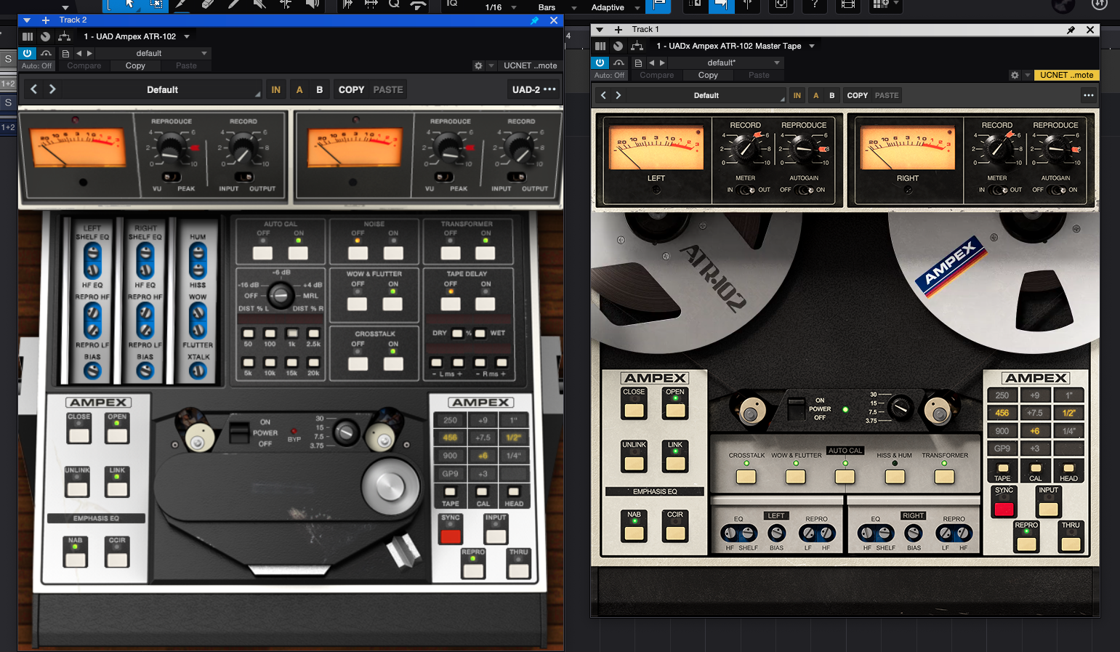Open routing view icon in Track 1 window

tap(637, 46)
